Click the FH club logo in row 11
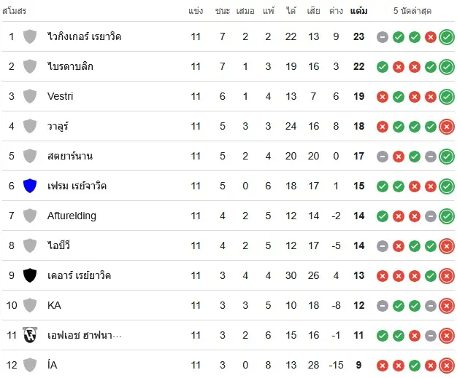Image resolution: width=457 pixels, height=378 pixels. (30, 335)
